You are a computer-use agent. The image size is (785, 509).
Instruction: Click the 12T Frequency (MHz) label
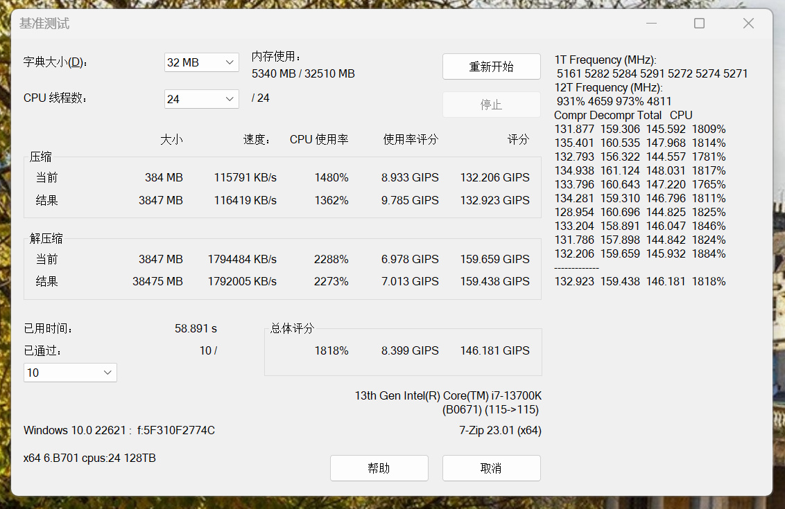tap(608, 88)
